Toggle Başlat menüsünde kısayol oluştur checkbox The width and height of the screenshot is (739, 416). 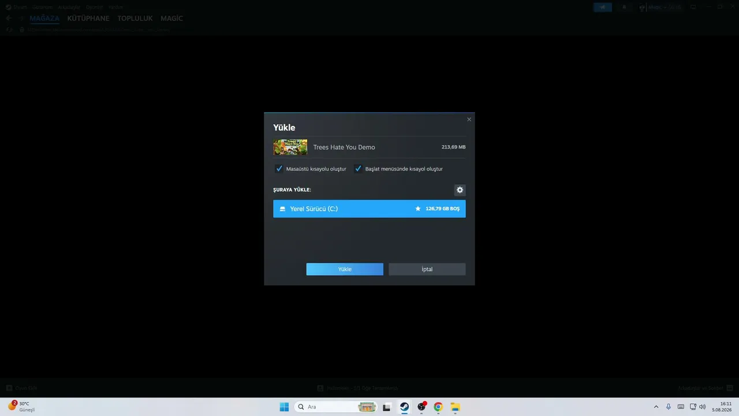[x=359, y=169]
